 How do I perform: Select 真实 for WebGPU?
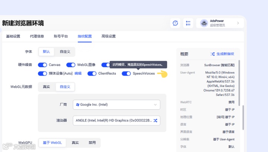click(75, 143)
